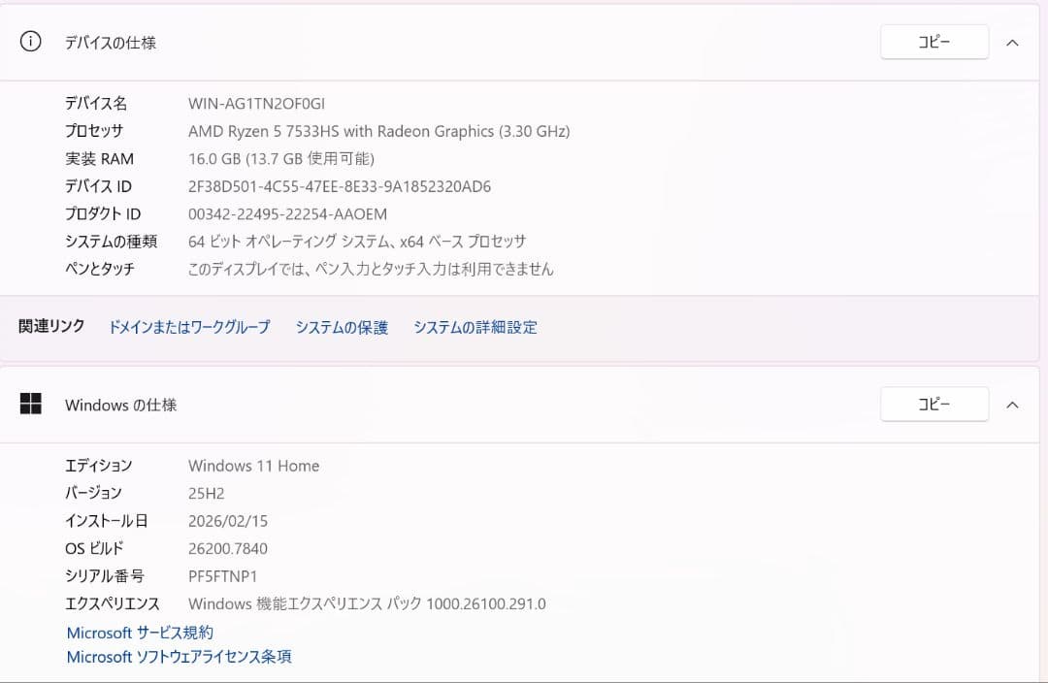Select processor text AMD Ryzen 5 7533HS

click(263, 131)
